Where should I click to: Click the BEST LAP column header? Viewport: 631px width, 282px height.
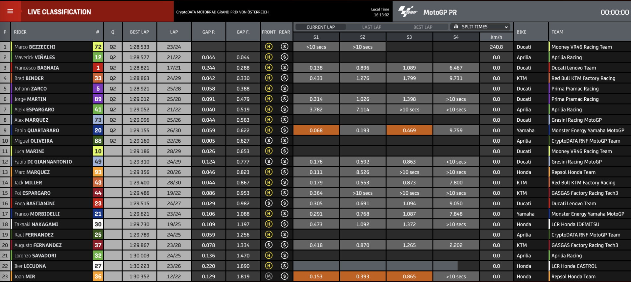point(139,32)
